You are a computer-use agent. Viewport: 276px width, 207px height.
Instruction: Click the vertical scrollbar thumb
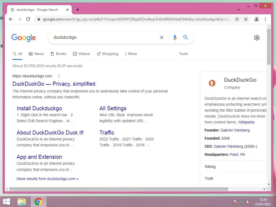point(269,47)
